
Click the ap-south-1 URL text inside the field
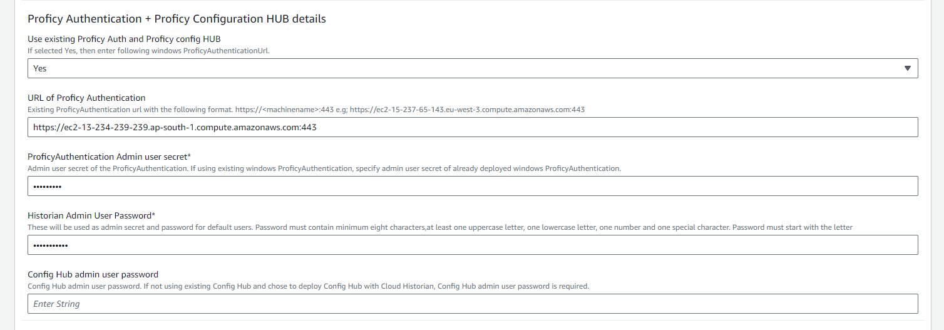[x=175, y=127]
